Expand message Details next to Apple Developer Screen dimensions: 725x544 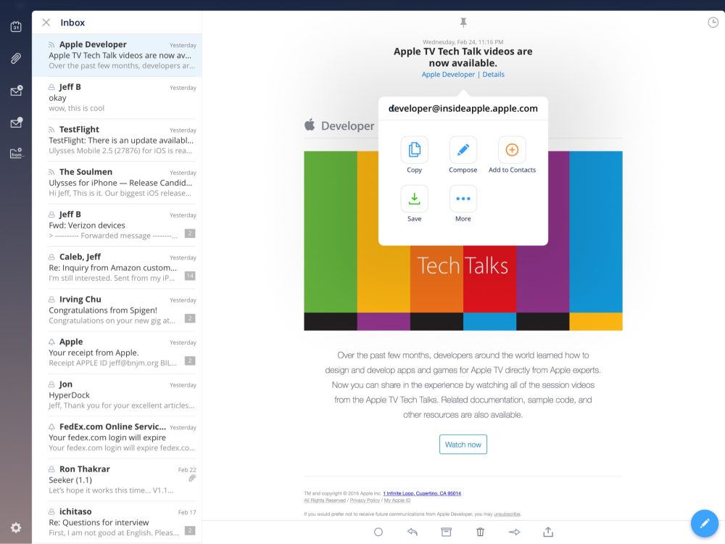pos(494,74)
